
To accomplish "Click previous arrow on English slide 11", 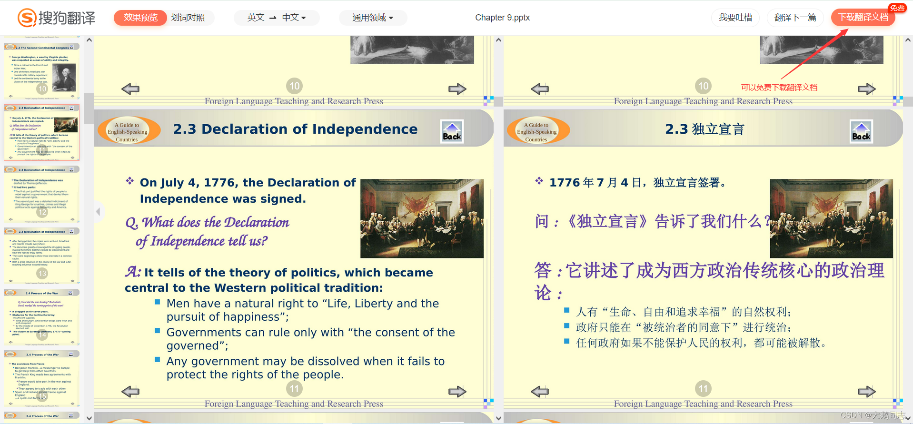I will [130, 391].
